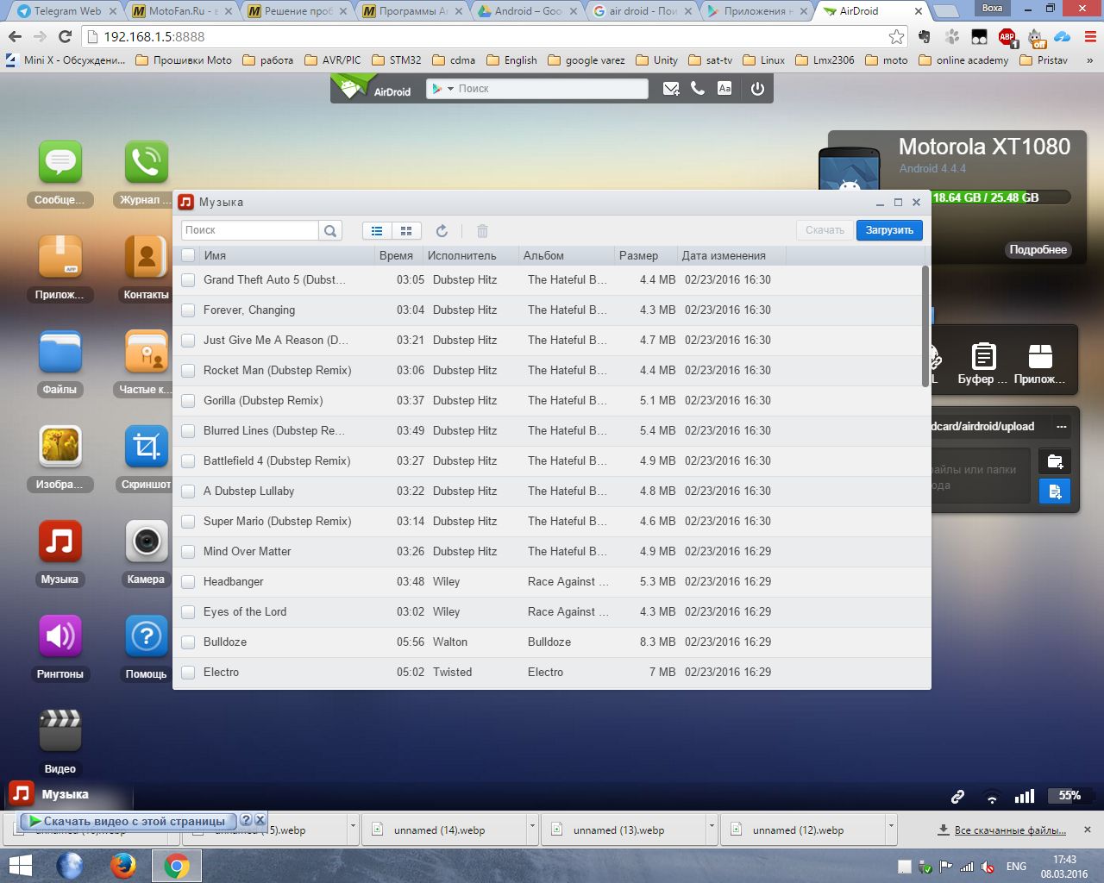
Task: Click the Firefox icon in Windows taskbar
Action: click(x=123, y=866)
